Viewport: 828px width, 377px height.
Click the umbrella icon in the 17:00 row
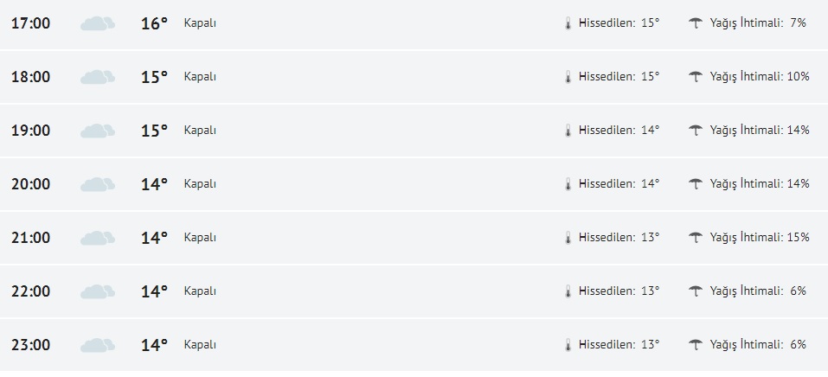point(695,23)
